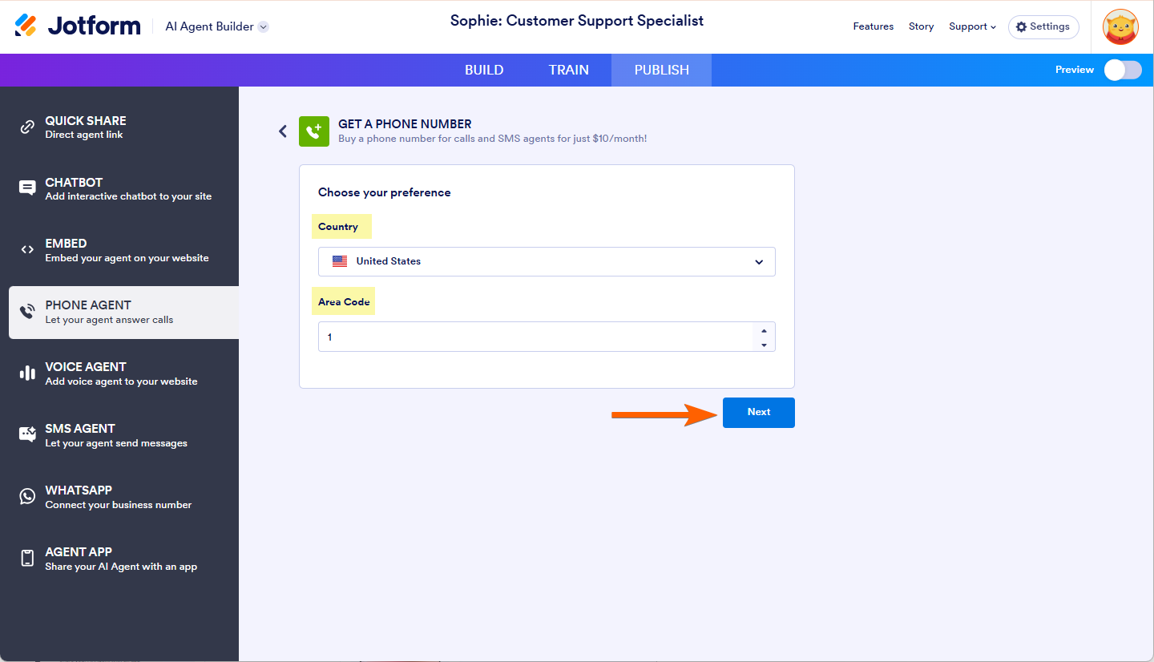
Task: Open the user avatar profile menu
Action: point(1120,26)
